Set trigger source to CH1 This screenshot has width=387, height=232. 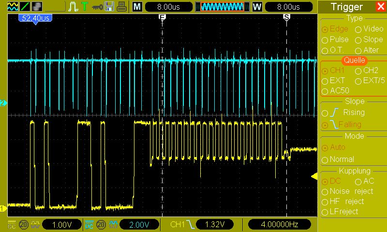click(x=333, y=71)
